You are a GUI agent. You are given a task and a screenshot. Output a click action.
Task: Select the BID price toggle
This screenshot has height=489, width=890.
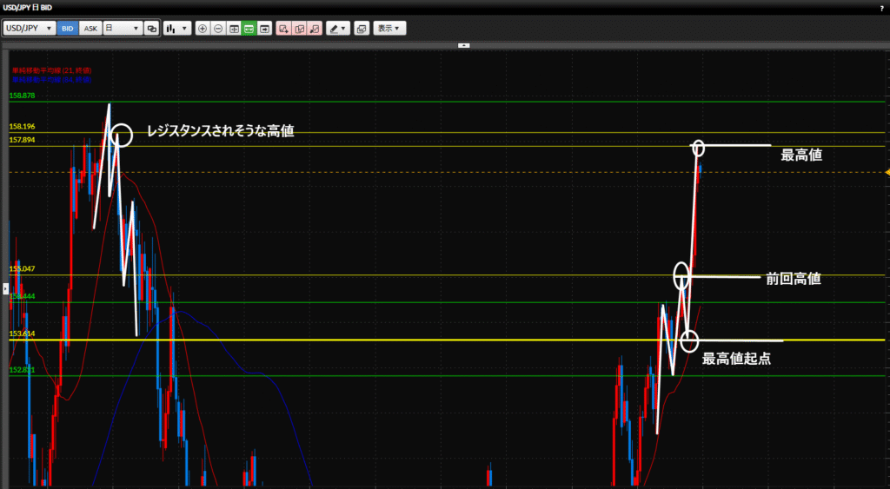[x=67, y=28]
